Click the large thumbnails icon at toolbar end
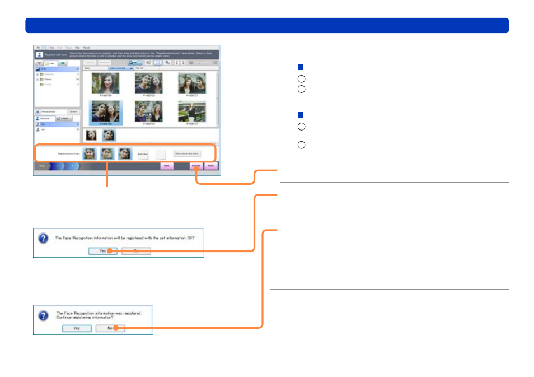Screen dimensions: 534x377 216,63
